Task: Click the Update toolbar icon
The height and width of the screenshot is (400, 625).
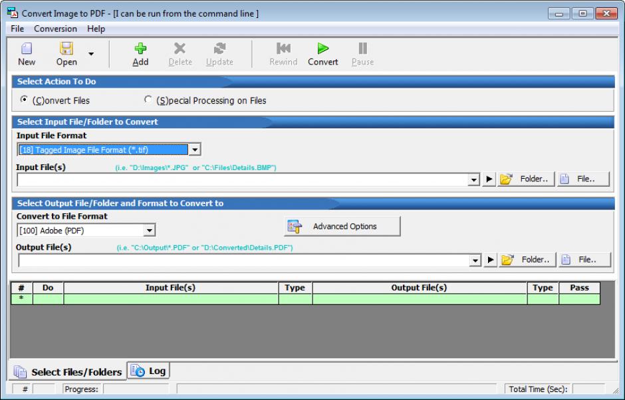Action: click(x=219, y=49)
